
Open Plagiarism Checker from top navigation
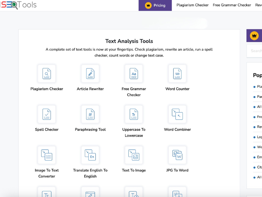tap(193, 5)
